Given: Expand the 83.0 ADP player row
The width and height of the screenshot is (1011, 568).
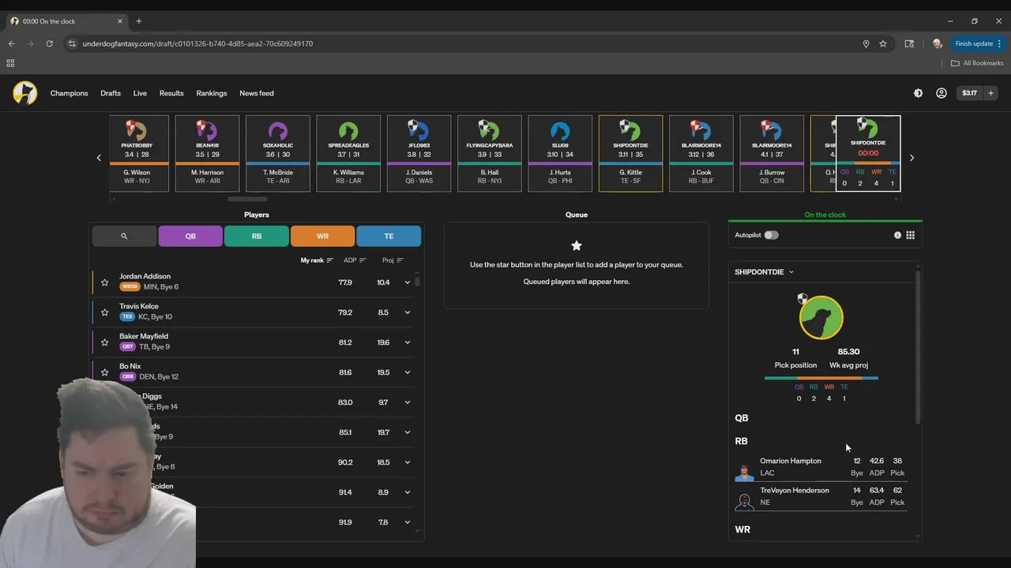Looking at the screenshot, I should click(408, 402).
